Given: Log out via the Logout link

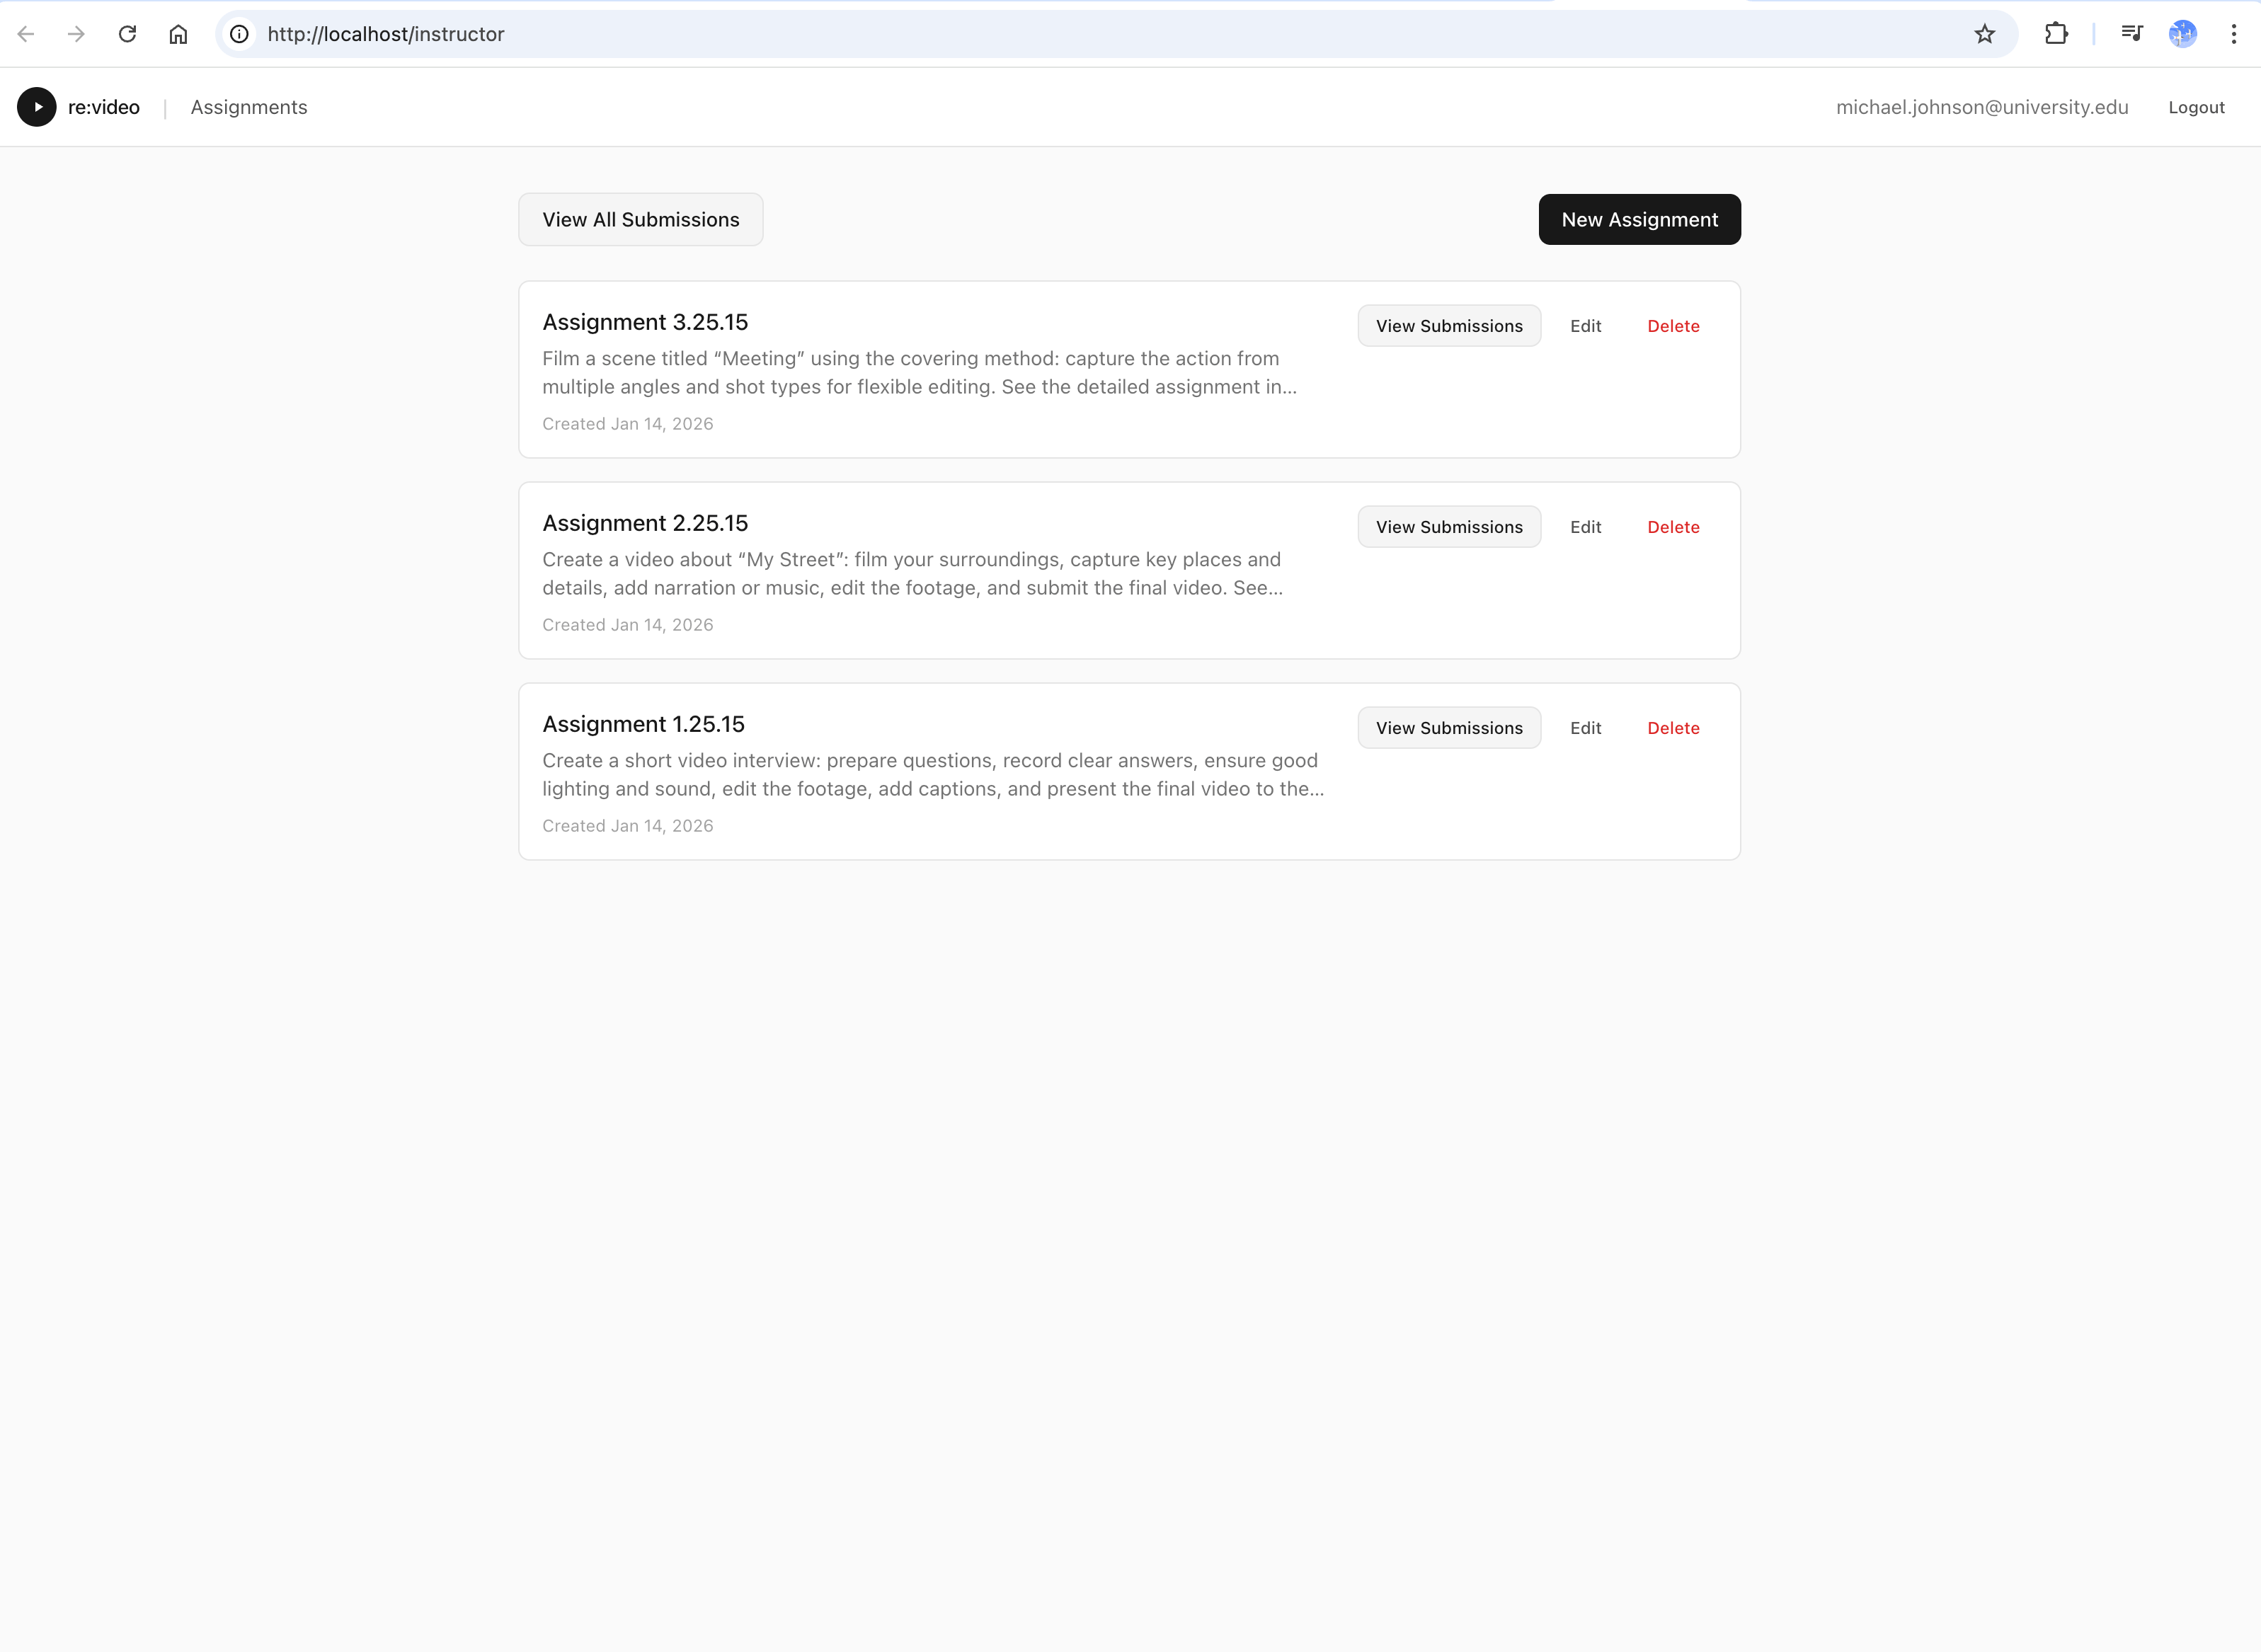Looking at the screenshot, I should [2196, 107].
